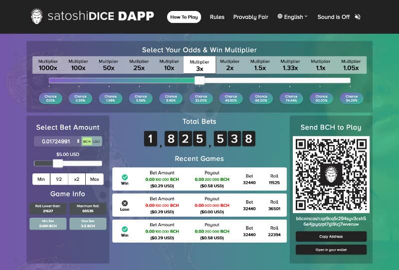
Task: Click the Roll Lower than 21627 box
Action: (48, 208)
